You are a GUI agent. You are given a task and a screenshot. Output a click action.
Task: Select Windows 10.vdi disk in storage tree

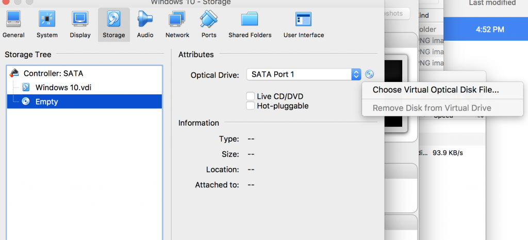[84, 88]
